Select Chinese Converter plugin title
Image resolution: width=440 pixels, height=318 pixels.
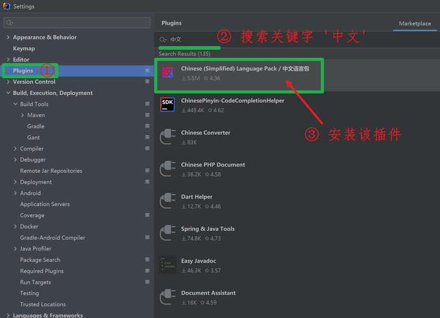(206, 133)
